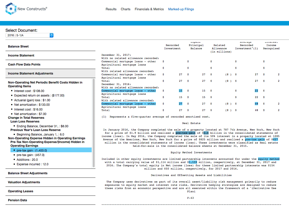Expand the Cash Flow Data Points section
The width and height of the screenshot is (289, 207).
[x=50, y=64]
